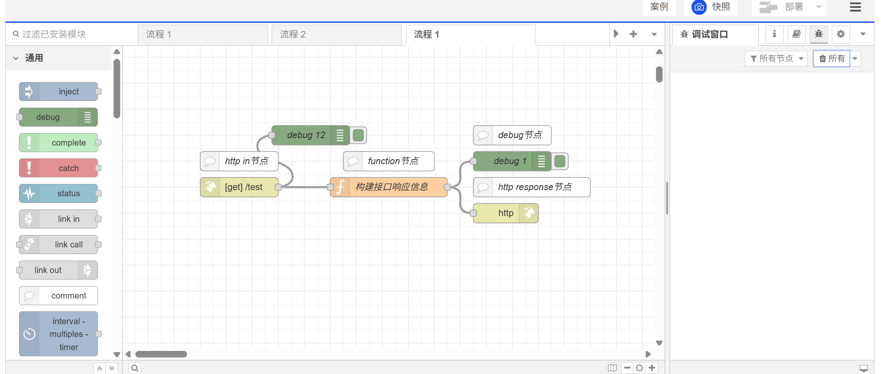Select the comment palette node

[x=58, y=296]
